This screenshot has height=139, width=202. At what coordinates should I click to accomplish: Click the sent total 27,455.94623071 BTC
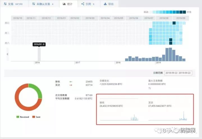[160, 106]
